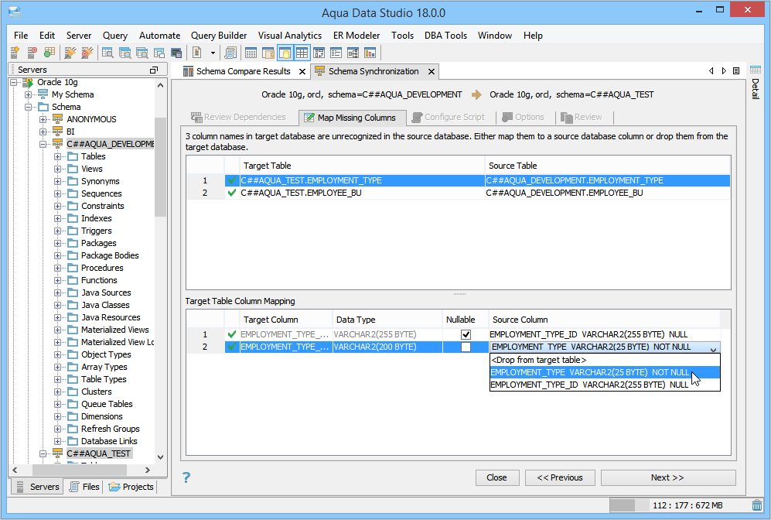Select <Drop from target table> option
Screen dimensions: 771x520
pyautogui.click(x=605, y=360)
